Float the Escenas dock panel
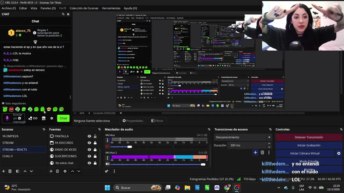344x193 pixels. [44, 129]
